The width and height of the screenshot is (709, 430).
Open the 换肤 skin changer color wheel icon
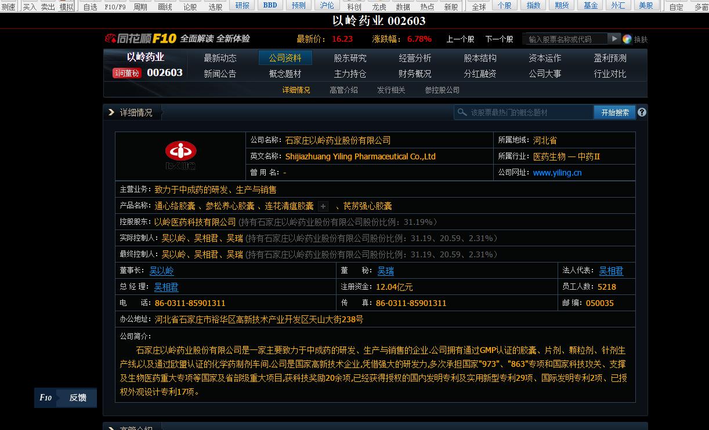[627, 39]
